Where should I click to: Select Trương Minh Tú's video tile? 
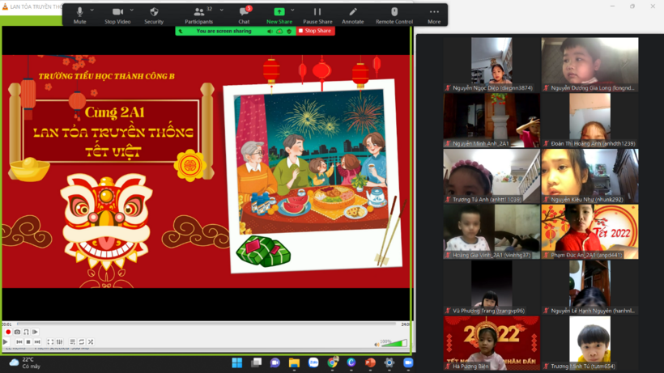(x=590, y=343)
